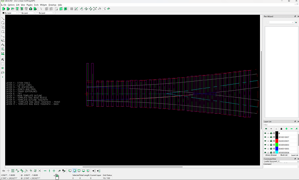Click the Print icon in toolbar
The height and width of the screenshot is (180, 299).
click(x=31, y=9)
